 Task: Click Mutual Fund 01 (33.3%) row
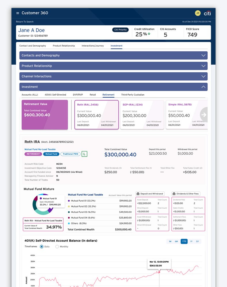(100, 201)
